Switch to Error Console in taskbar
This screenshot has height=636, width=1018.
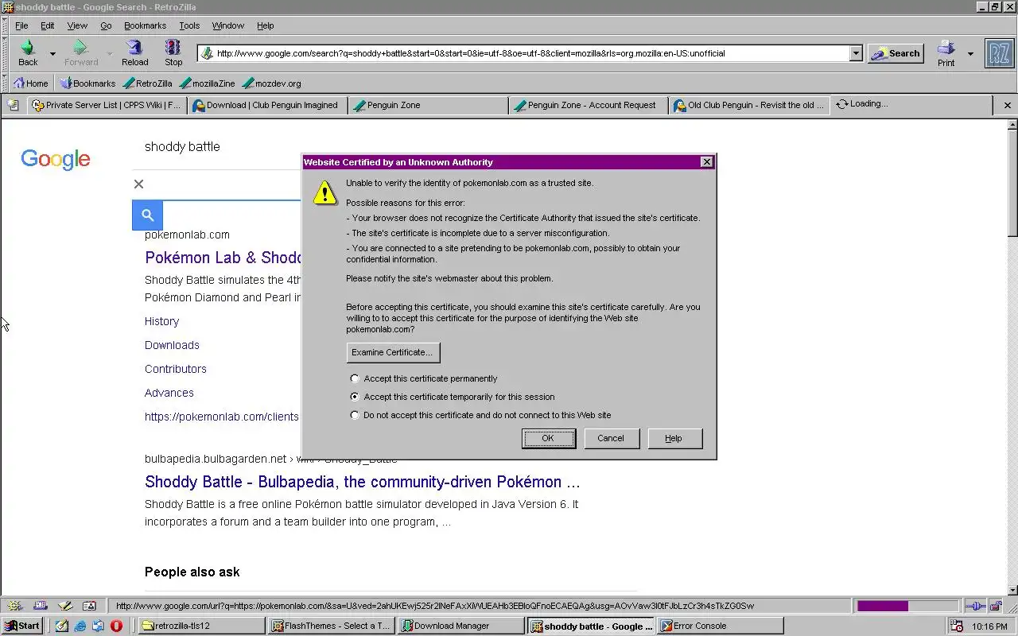pos(721,626)
